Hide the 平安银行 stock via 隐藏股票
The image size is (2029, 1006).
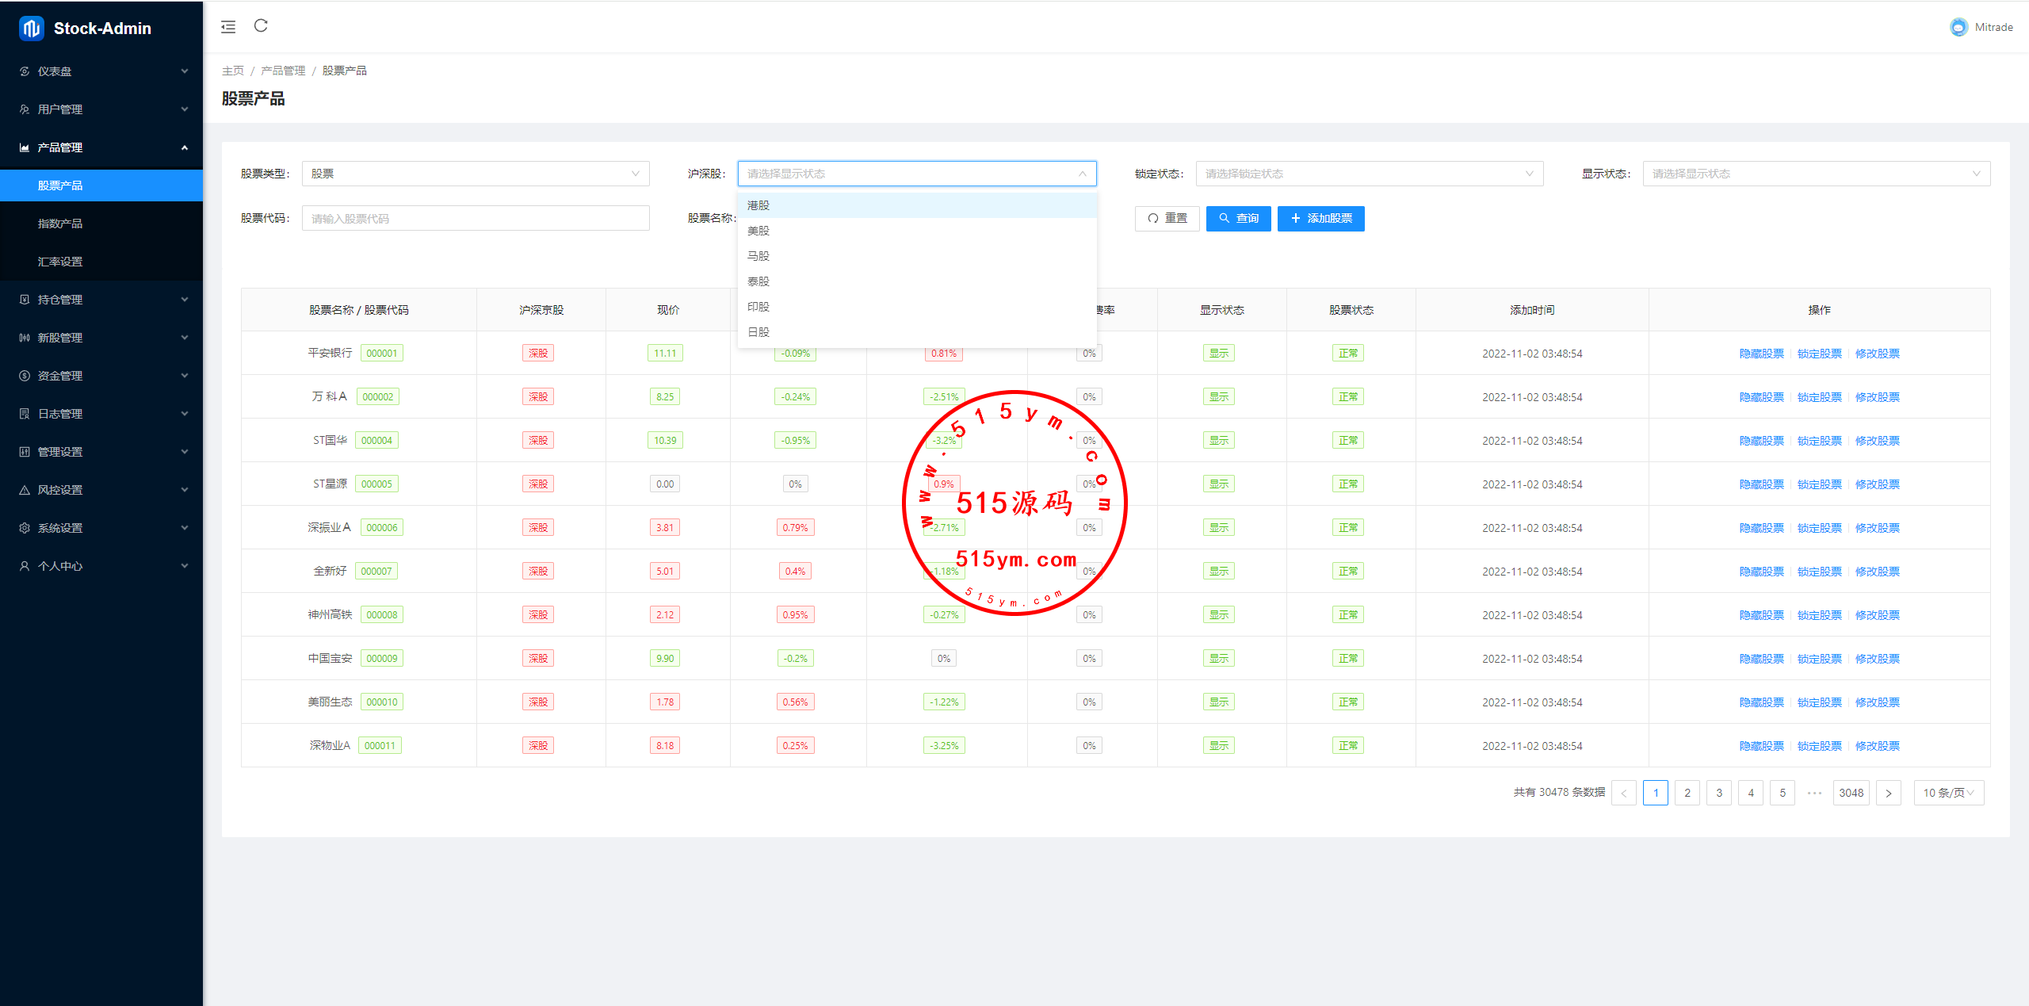pos(1761,354)
